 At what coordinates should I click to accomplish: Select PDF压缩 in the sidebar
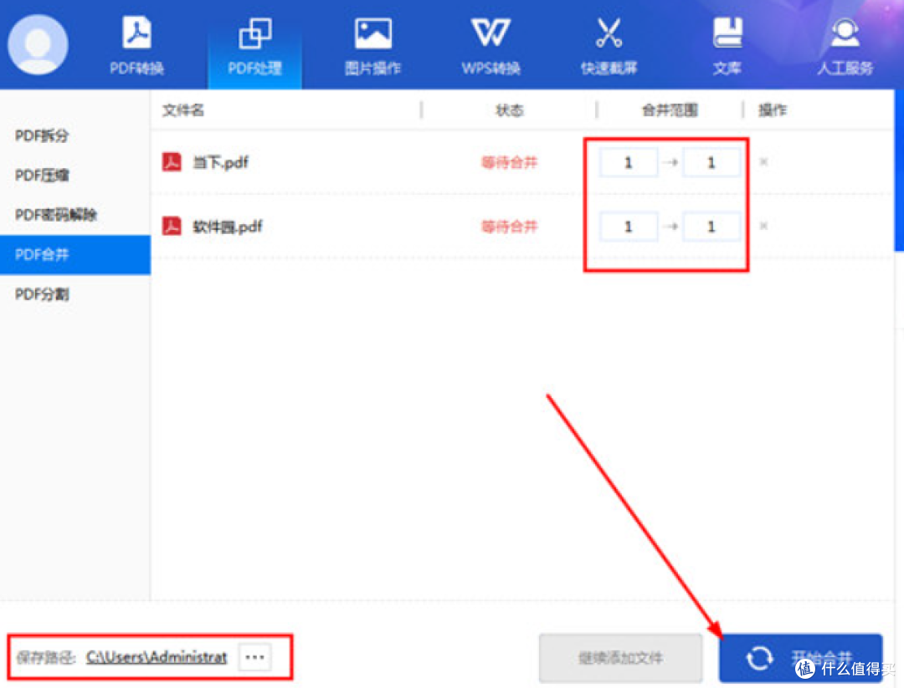click(x=42, y=176)
